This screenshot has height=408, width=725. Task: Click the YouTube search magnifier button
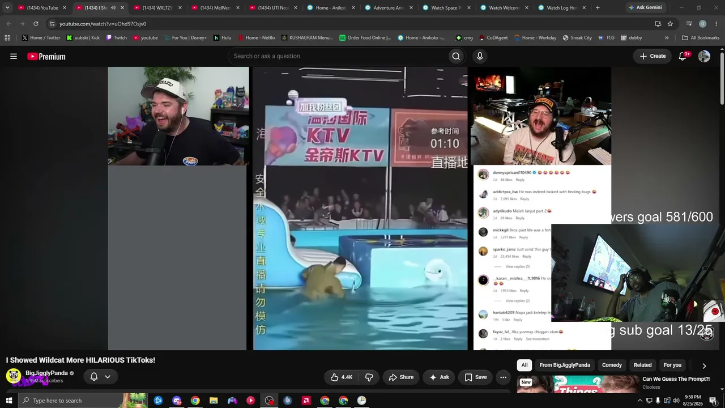[456, 56]
